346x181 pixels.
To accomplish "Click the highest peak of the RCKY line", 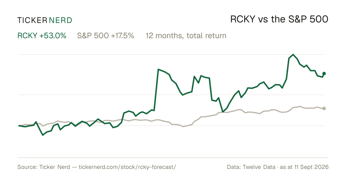I will click(293, 55).
